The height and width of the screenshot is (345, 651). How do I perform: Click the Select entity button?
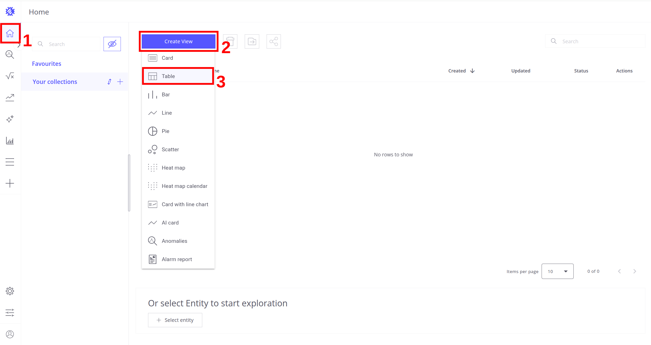point(175,320)
